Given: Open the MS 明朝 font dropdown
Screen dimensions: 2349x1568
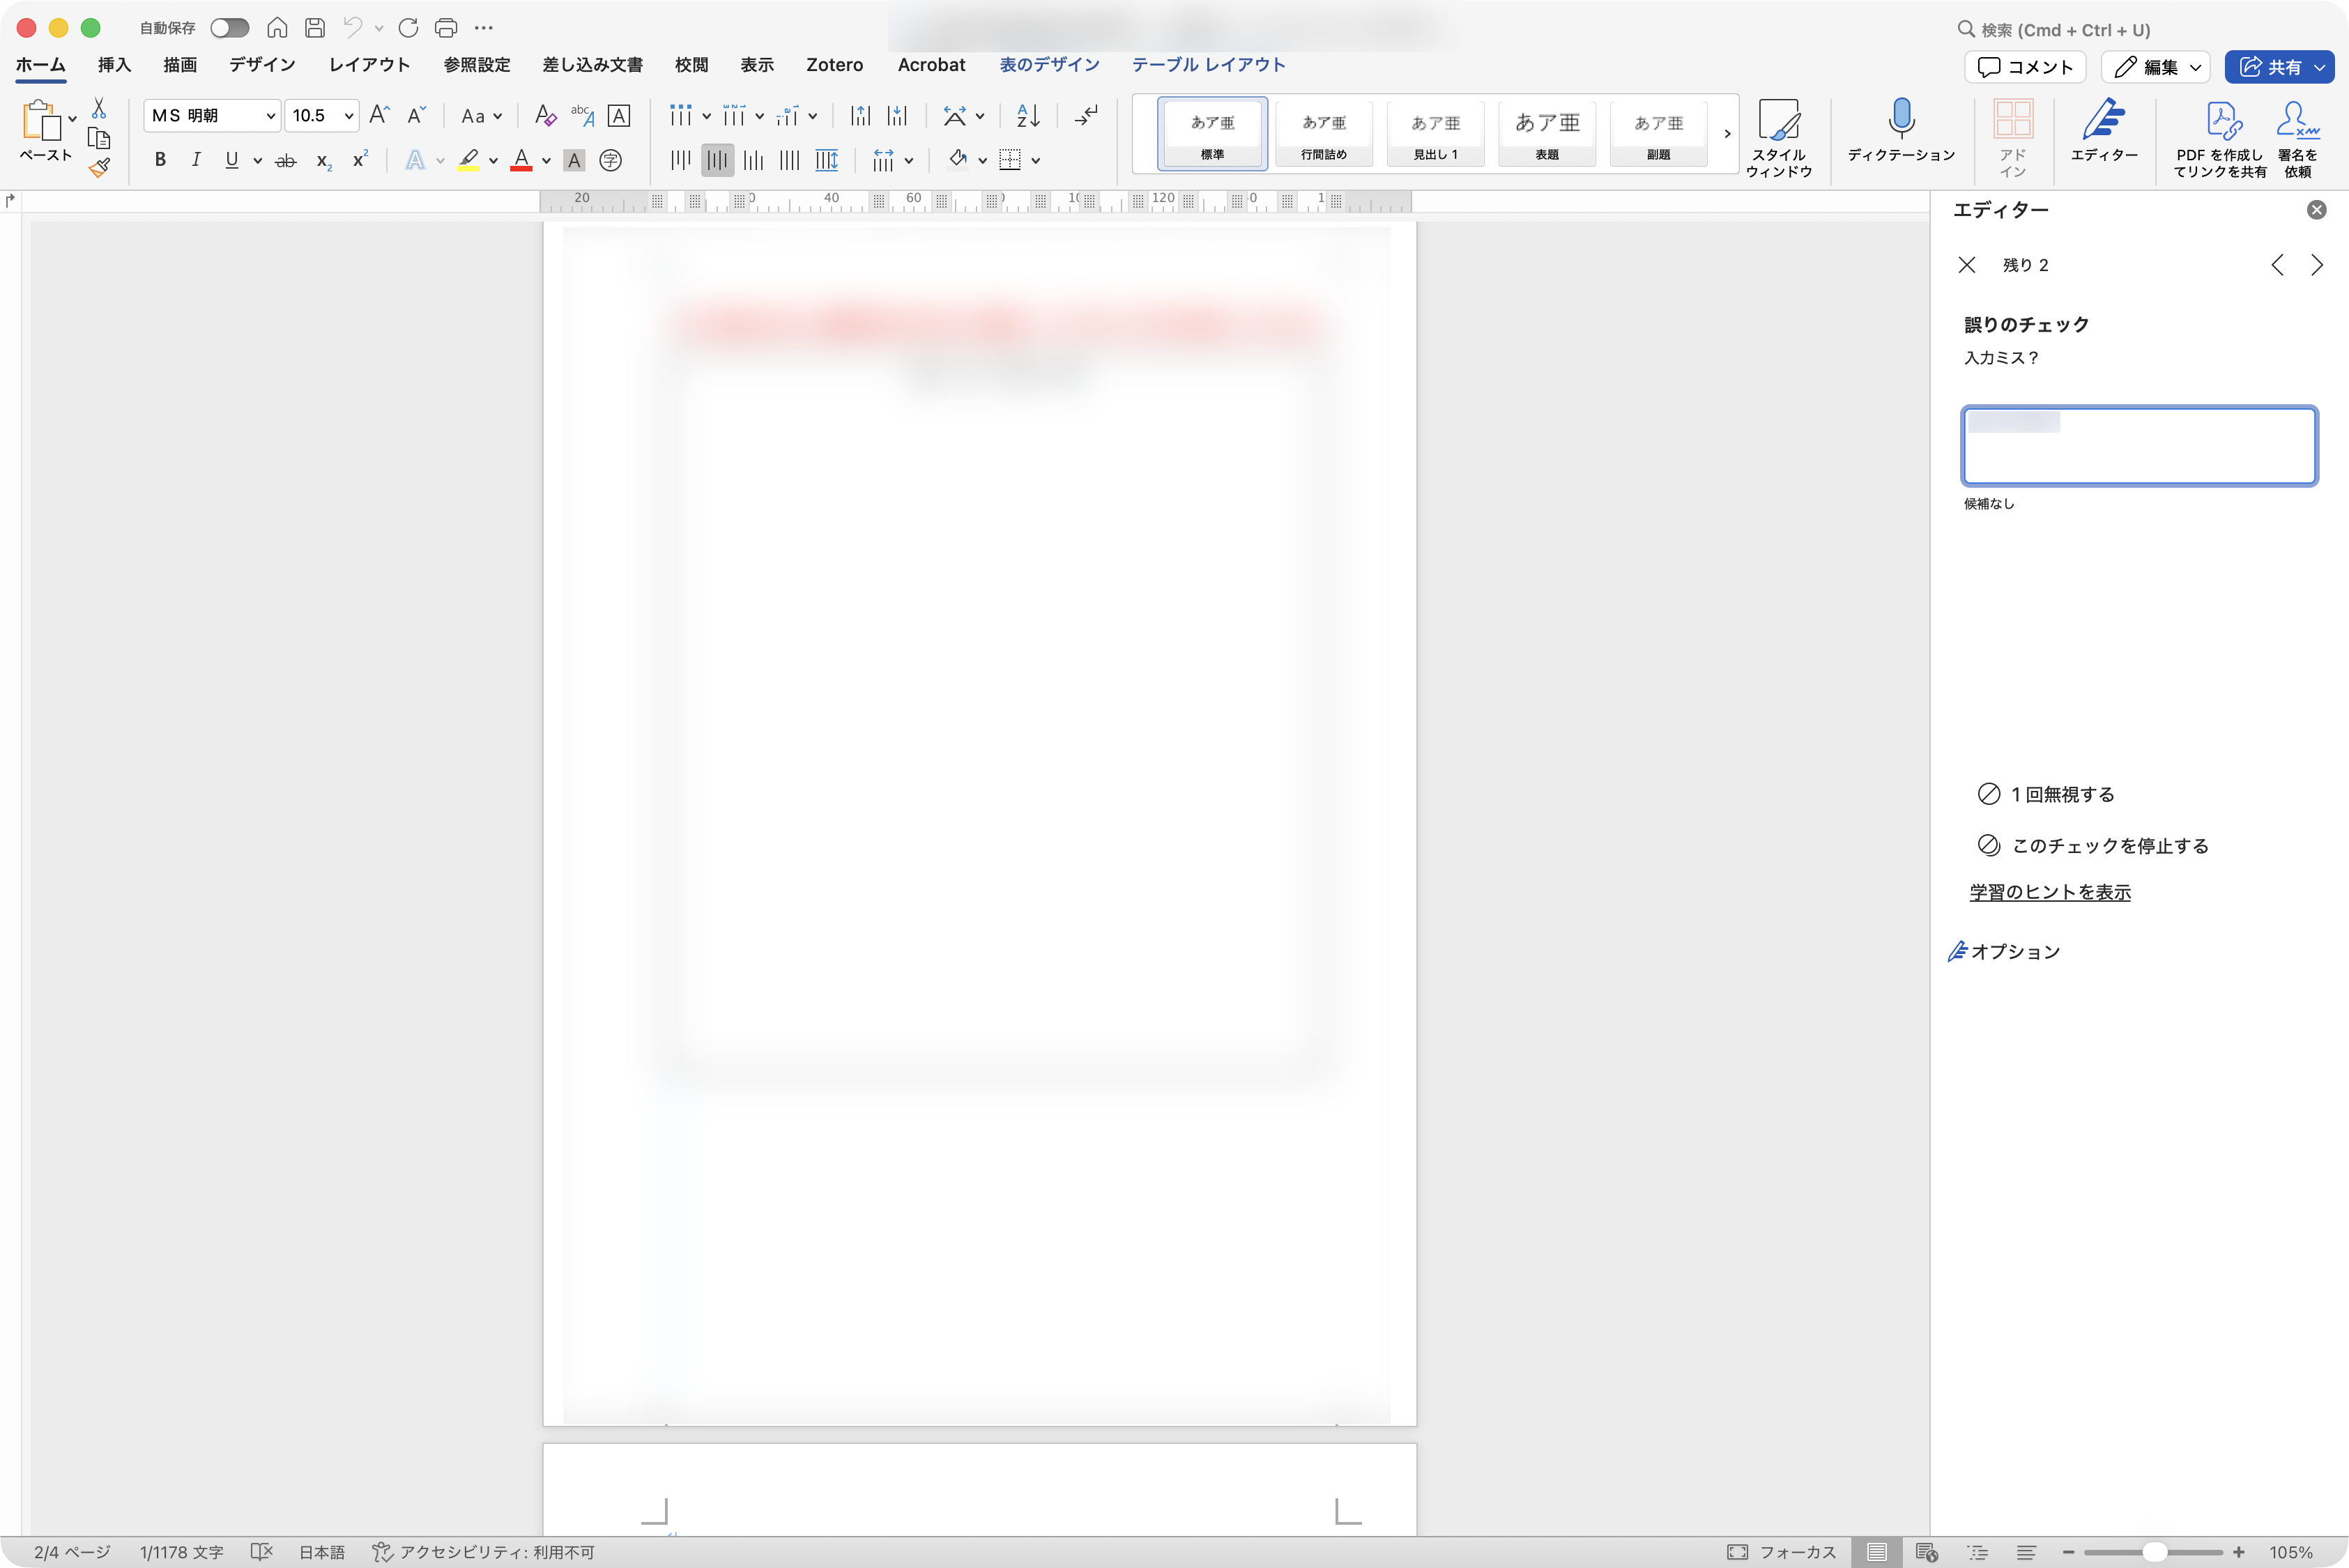Looking at the screenshot, I should 270,115.
